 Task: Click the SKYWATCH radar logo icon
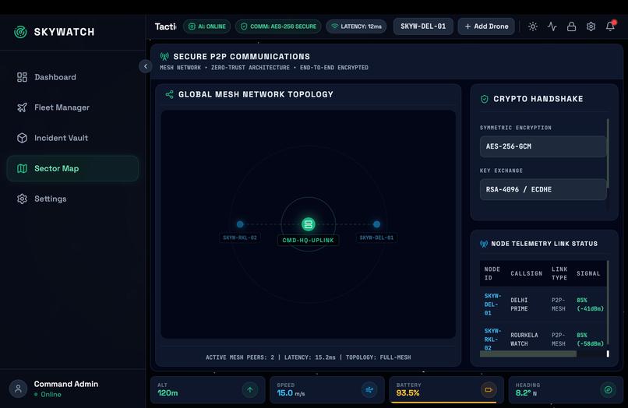point(20,32)
